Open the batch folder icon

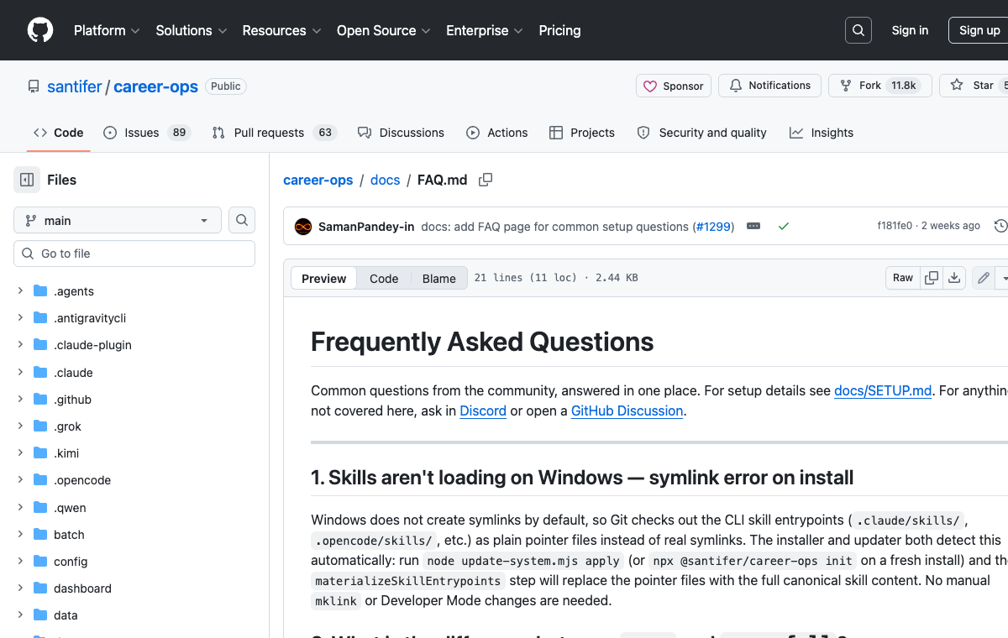40,535
